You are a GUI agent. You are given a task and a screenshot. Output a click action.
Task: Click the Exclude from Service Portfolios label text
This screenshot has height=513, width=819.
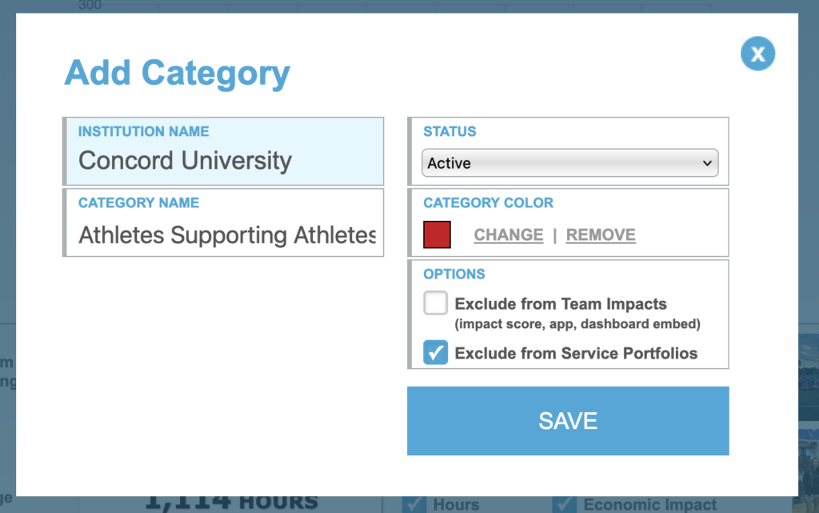tap(576, 353)
